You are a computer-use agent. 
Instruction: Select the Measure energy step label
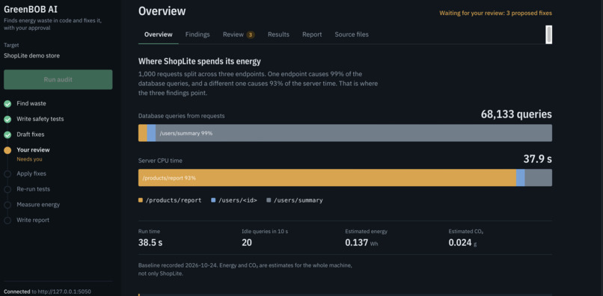[x=38, y=205]
